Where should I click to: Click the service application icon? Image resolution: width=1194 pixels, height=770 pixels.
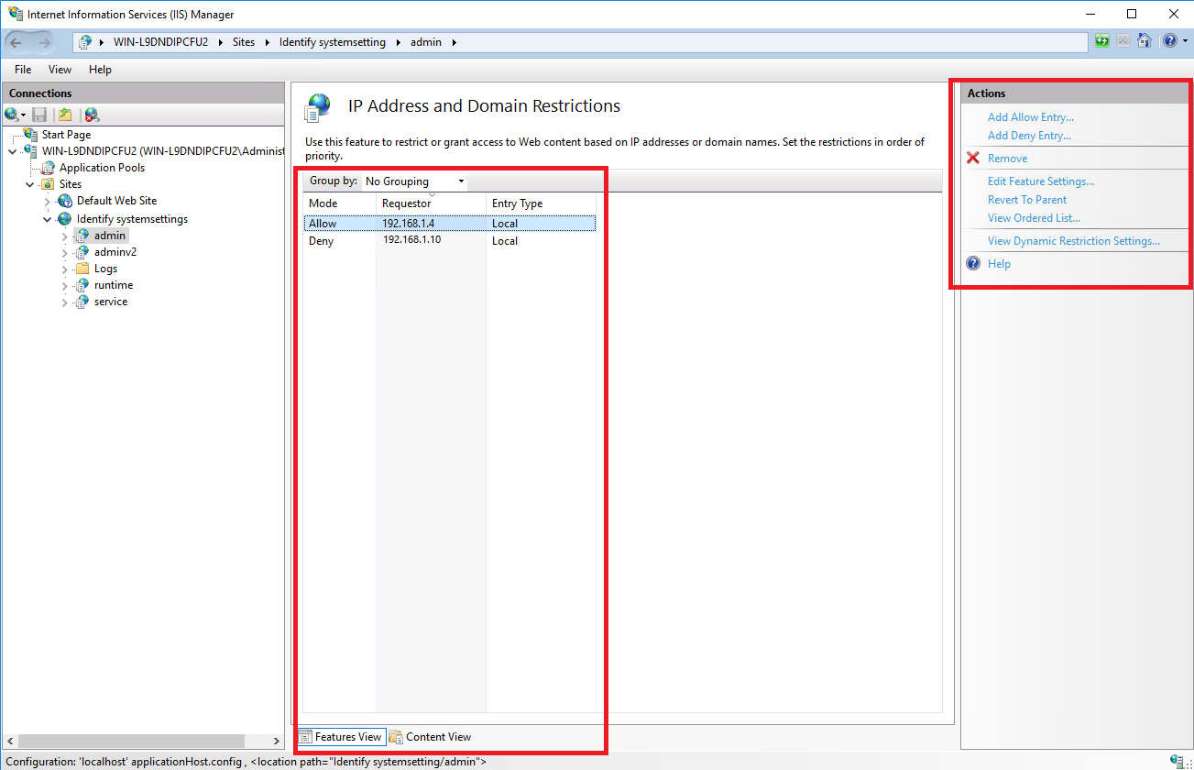tap(83, 302)
